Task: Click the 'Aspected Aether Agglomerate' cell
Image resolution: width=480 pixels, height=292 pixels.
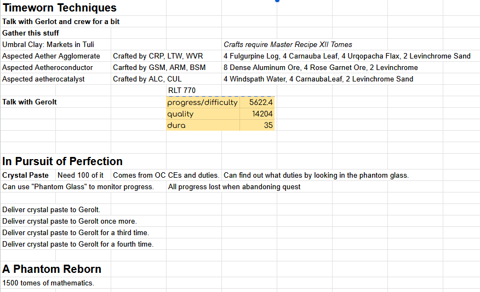Action: point(51,56)
